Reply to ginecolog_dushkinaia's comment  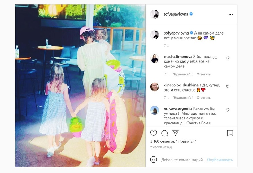(x=203, y=98)
